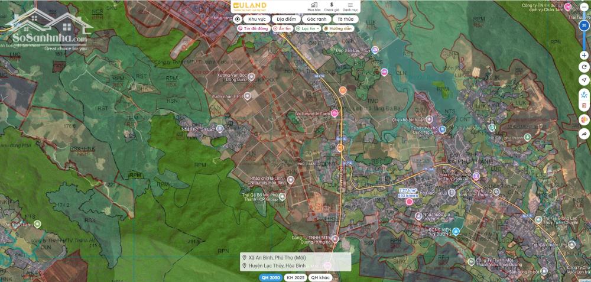Image resolution: width=591 pixels, height=282 pixels.
Task: Select the measure drawing tool icon
Action: [584, 94]
